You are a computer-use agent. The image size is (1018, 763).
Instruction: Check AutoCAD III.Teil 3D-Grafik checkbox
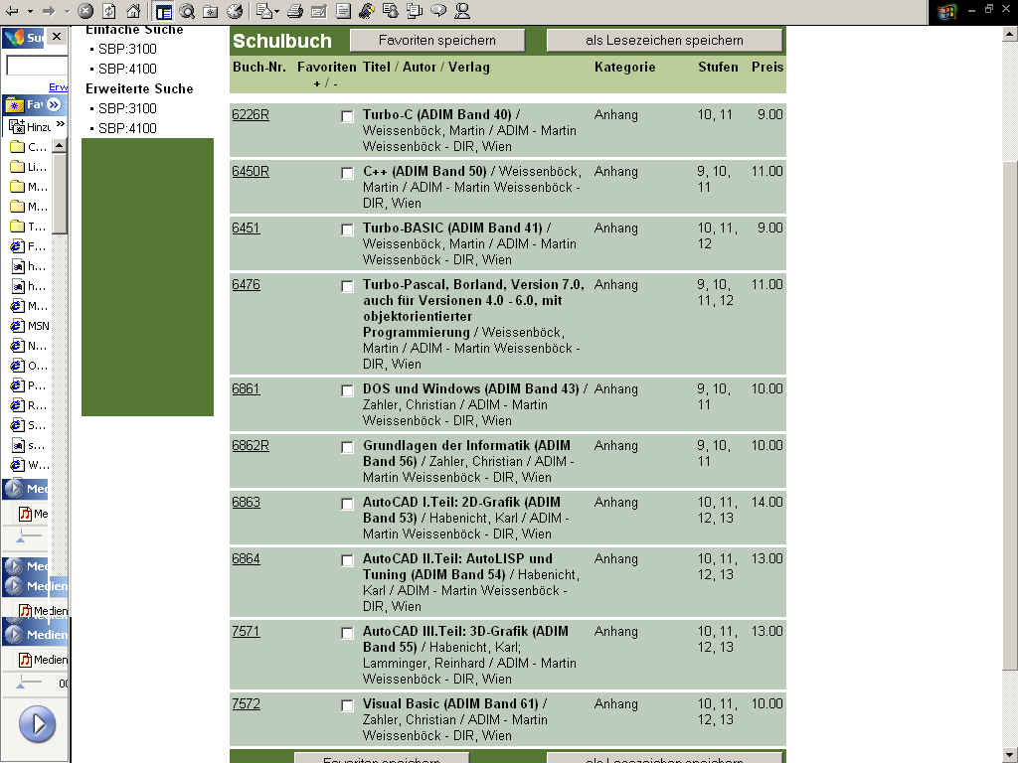coord(347,633)
